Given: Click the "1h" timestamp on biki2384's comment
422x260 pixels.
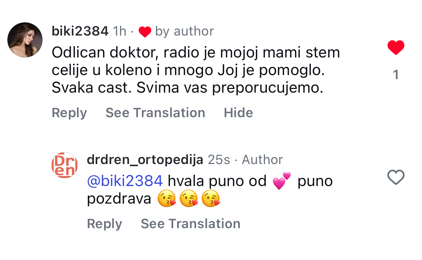Looking at the screenshot, I should pyautogui.click(x=120, y=31).
